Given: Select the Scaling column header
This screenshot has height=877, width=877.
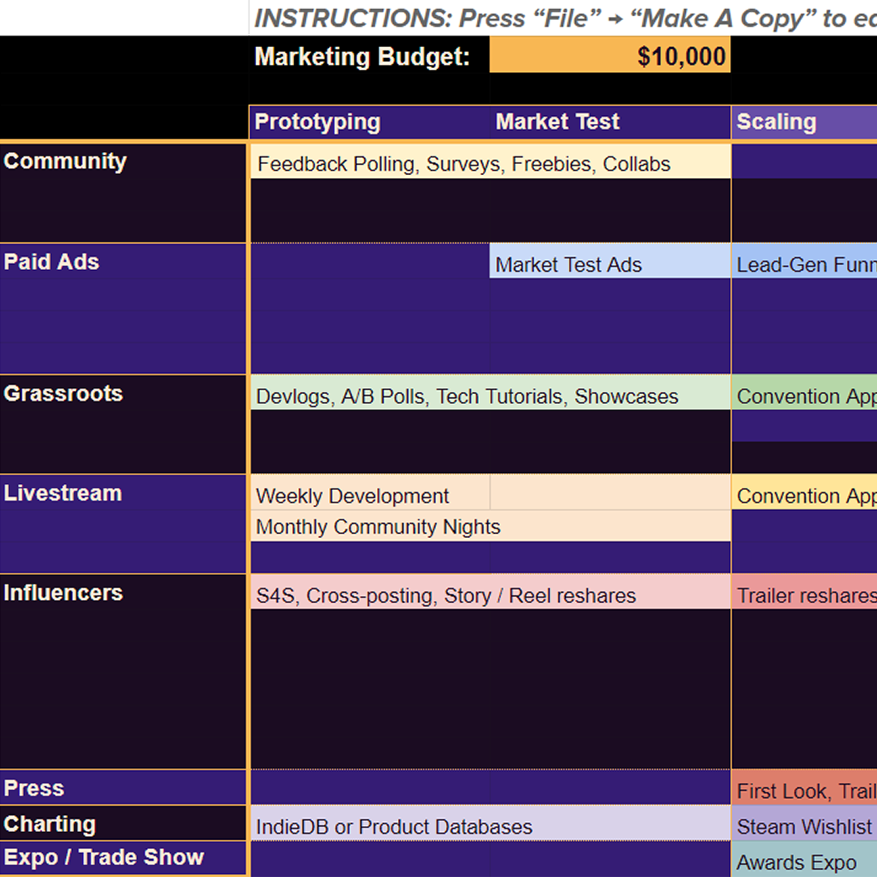Looking at the screenshot, I should point(804,122).
